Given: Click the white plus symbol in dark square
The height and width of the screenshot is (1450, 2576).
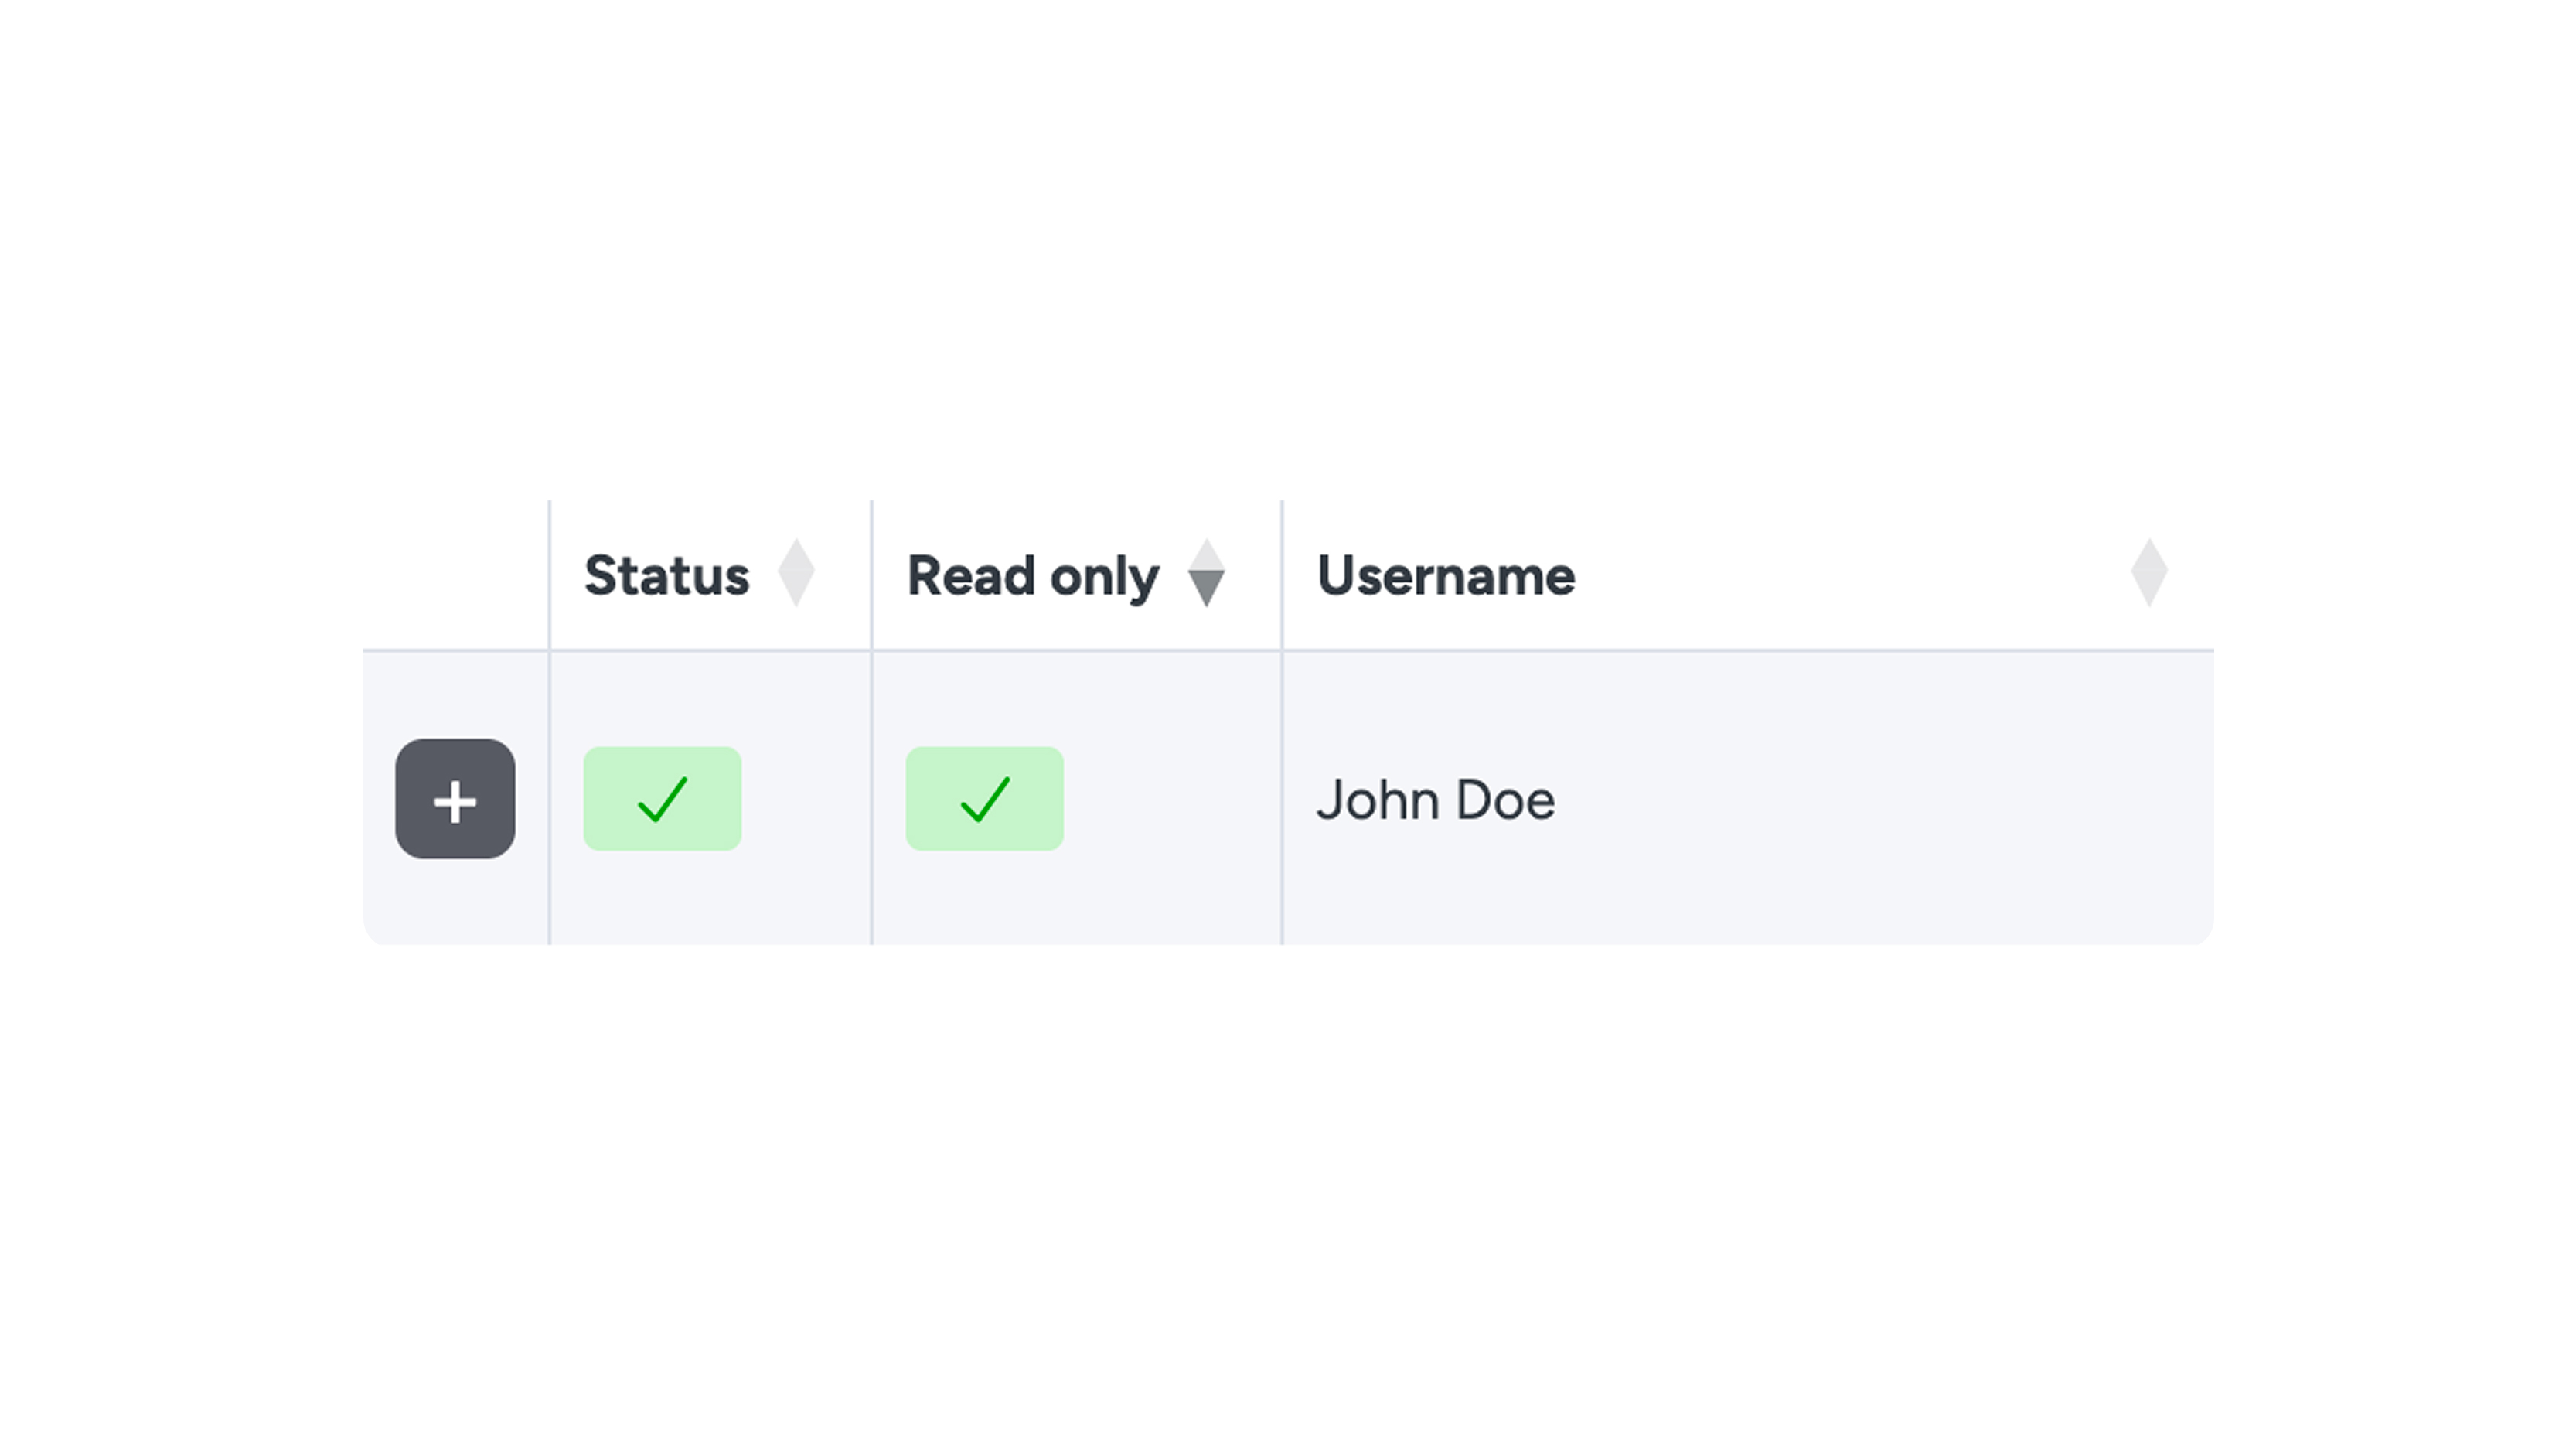Looking at the screenshot, I should [x=455, y=802].
